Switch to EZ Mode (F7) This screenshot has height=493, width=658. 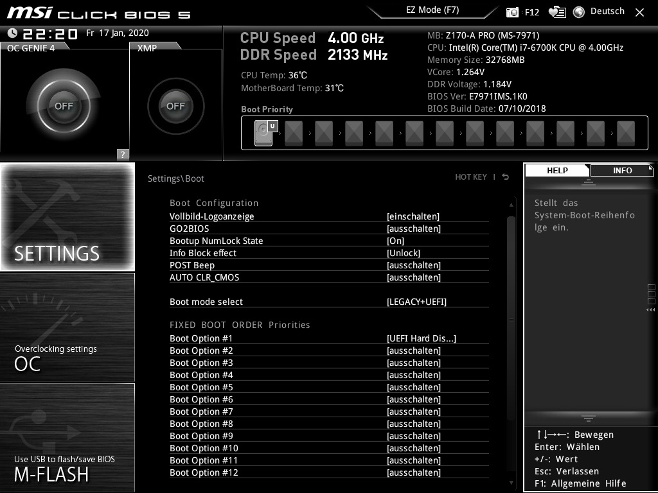pos(432,10)
